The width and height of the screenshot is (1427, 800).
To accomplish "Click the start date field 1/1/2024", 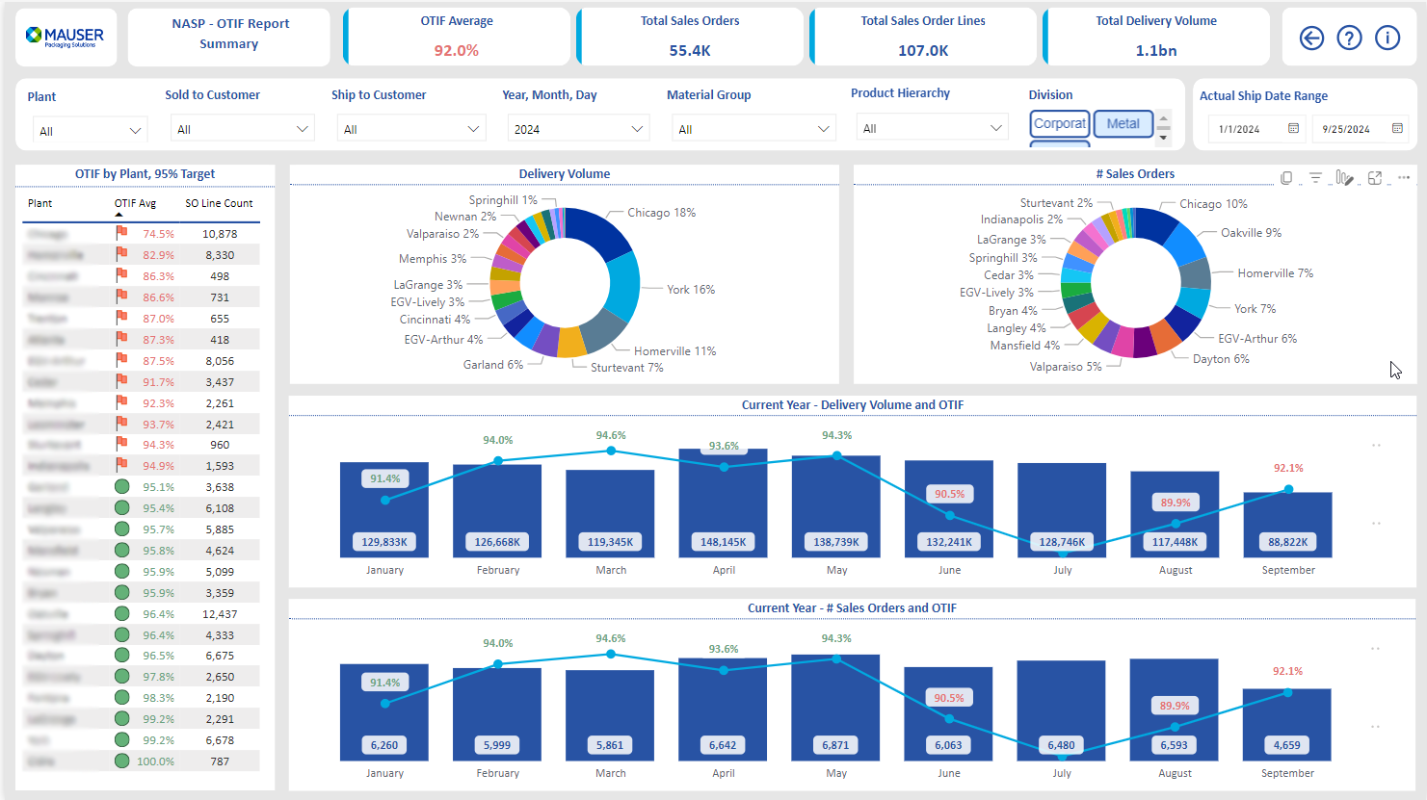I will pyautogui.click(x=1258, y=128).
